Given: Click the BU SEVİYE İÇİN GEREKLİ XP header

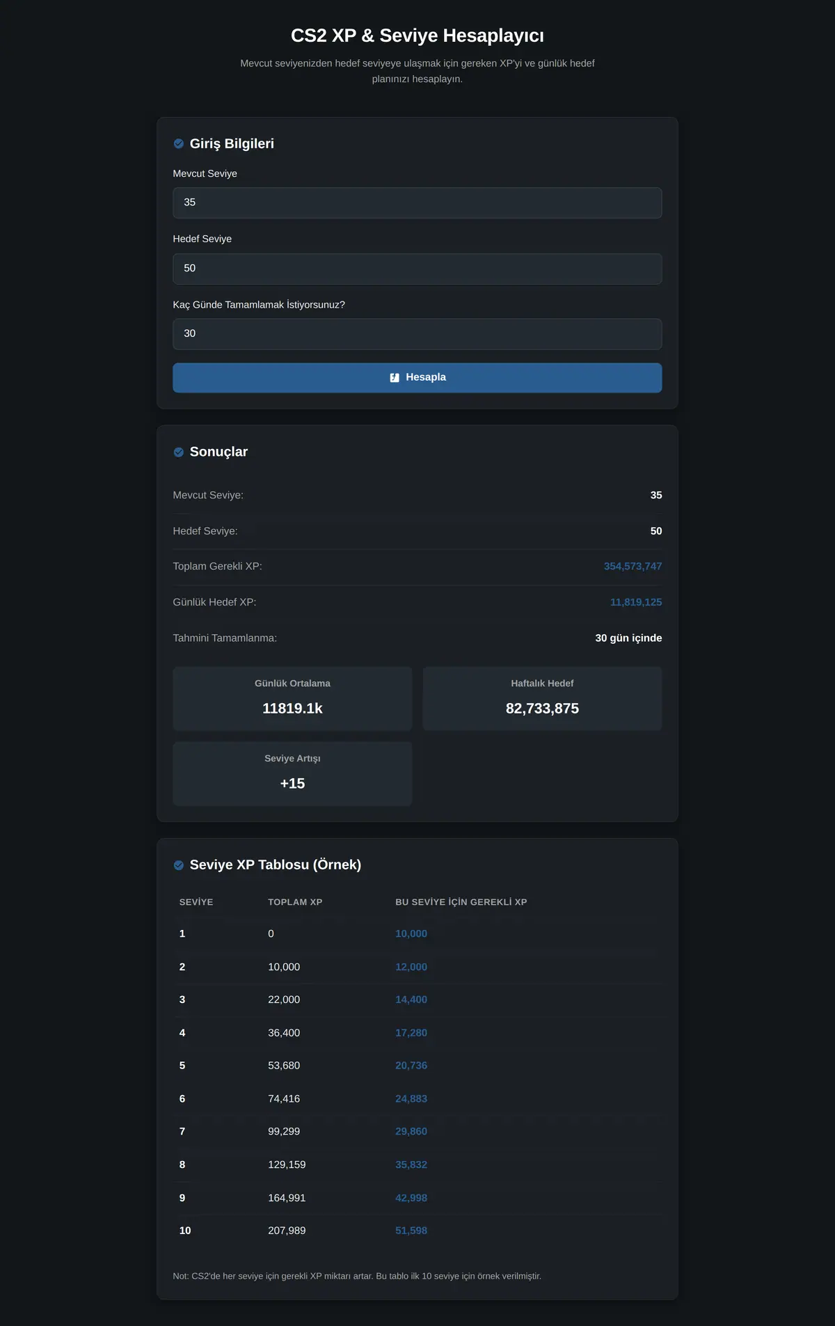Looking at the screenshot, I should 461,902.
